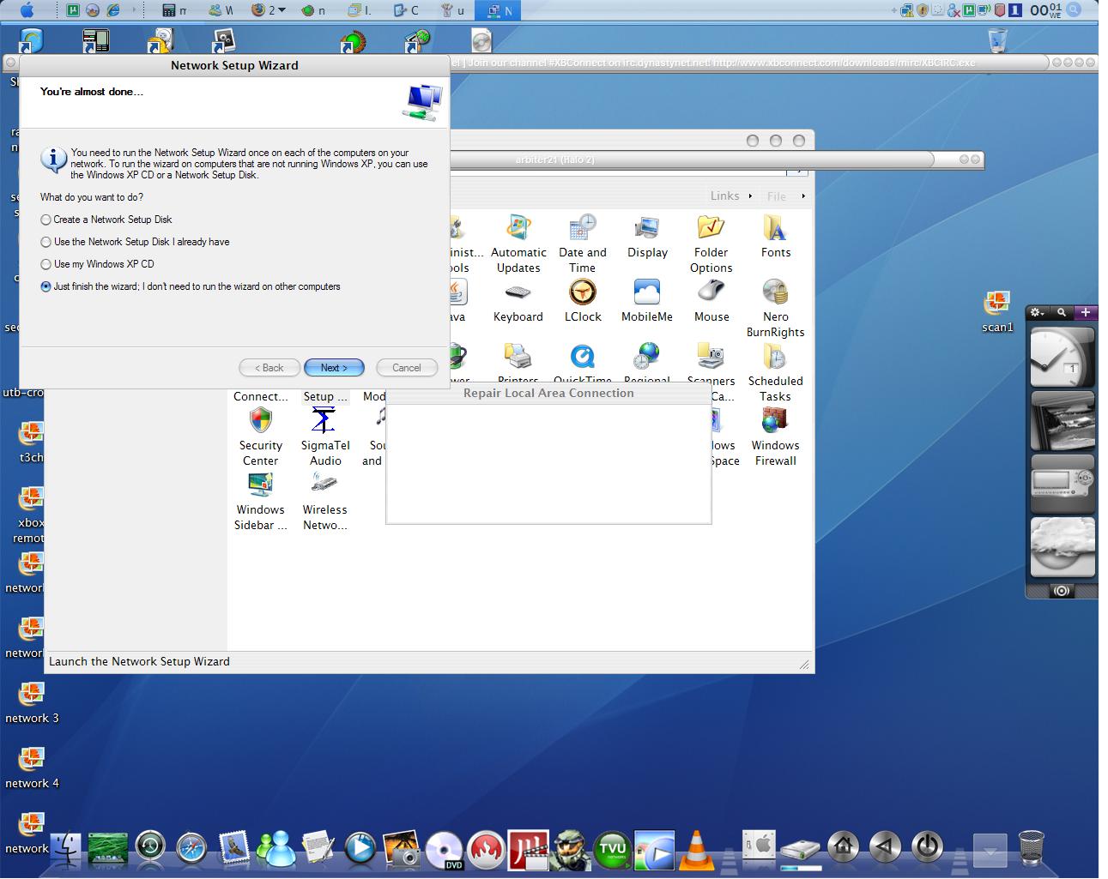Open Date and Time settings
The image size is (1108, 879).
pyautogui.click(x=583, y=244)
